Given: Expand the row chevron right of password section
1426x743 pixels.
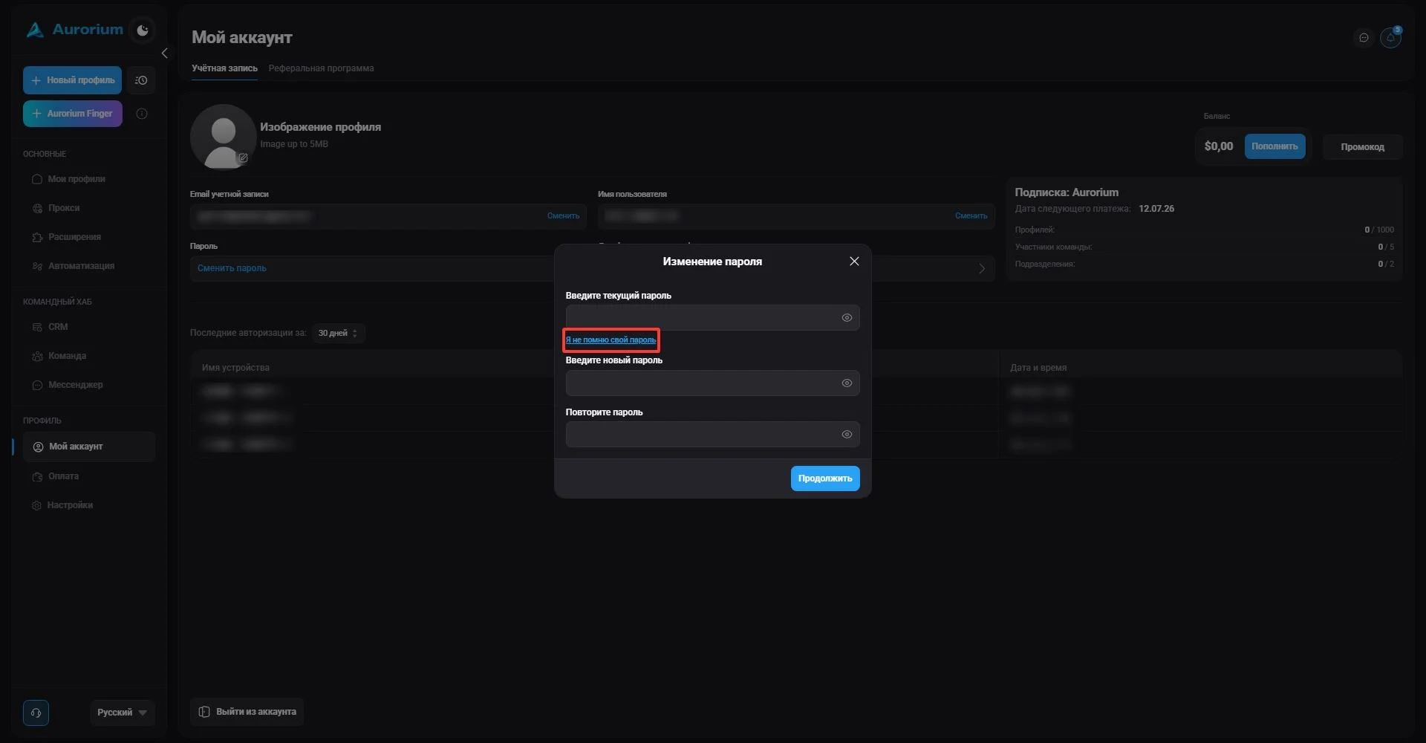Looking at the screenshot, I should [982, 269].
